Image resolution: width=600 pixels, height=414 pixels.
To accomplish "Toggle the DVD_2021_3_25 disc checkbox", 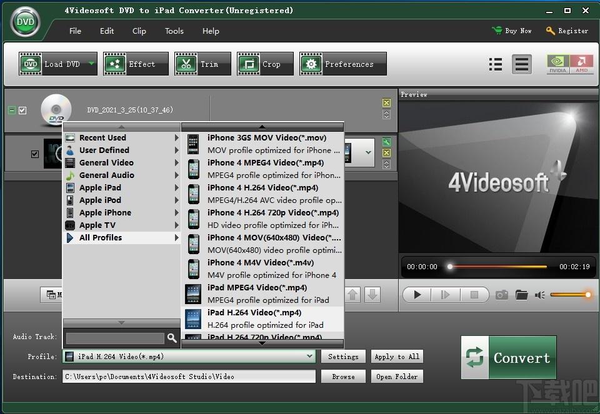I will pyautogui.click(x=22, y=111).
